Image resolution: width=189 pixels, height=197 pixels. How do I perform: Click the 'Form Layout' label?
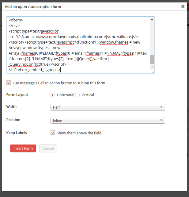point(17,95)
